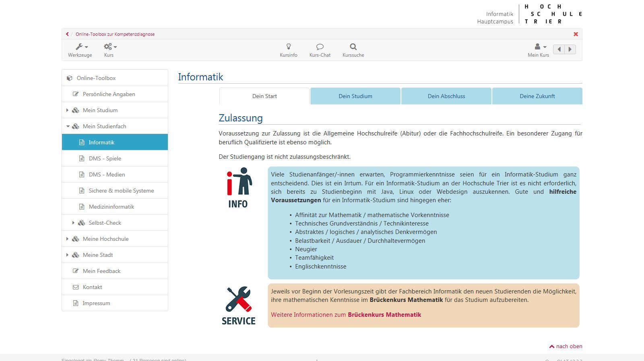Screen dimensions: 644x361
Task: Open Persönliche Angaben in sidebar
Action: (109, 94)
